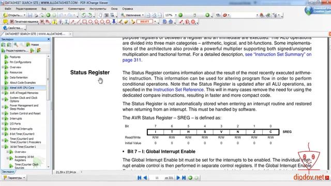The height and width of the screenshot is (186, 331).
Task: Open the Инструменты menu
Action: tap(98, 9)
